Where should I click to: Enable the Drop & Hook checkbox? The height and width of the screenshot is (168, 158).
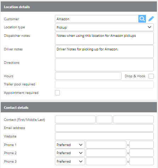tap(151, 76)
